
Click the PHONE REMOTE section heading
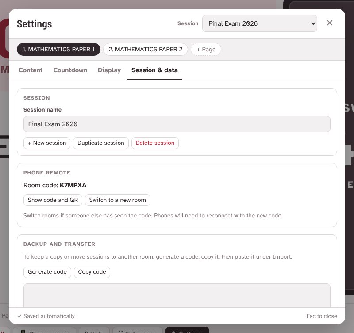47,173
